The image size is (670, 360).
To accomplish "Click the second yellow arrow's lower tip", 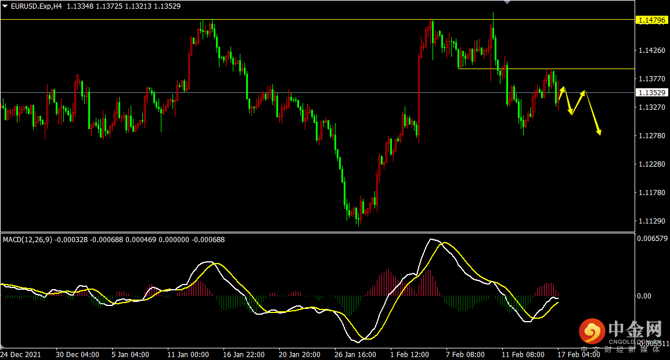I will [x=571, y=114].
